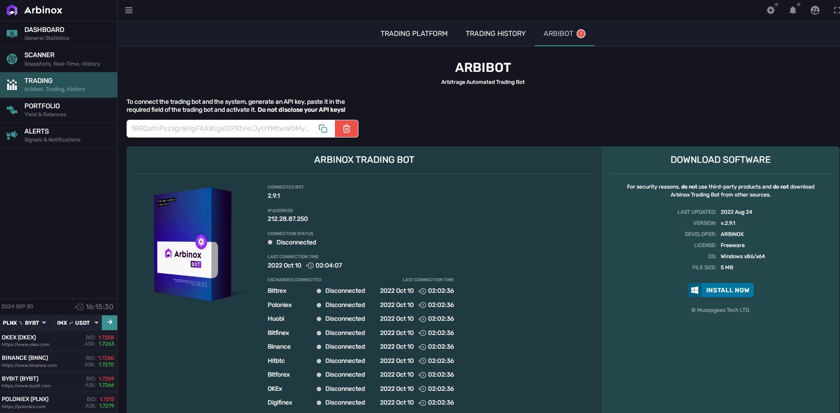Open Scanner menu item

pos(59,59)
